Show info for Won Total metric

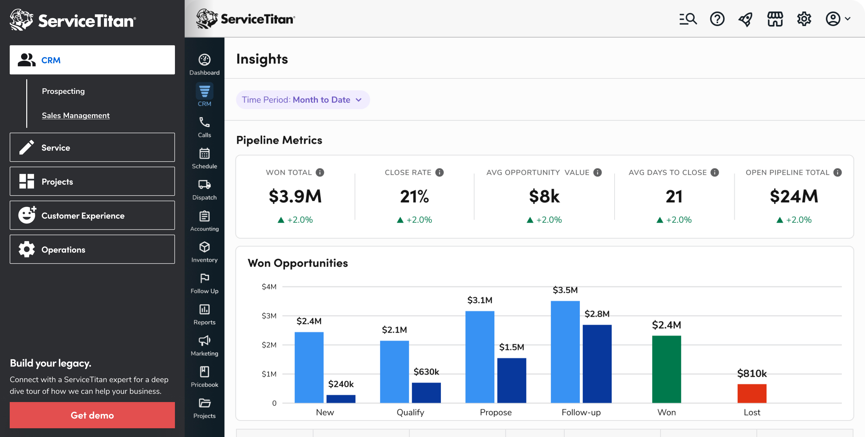320,173
